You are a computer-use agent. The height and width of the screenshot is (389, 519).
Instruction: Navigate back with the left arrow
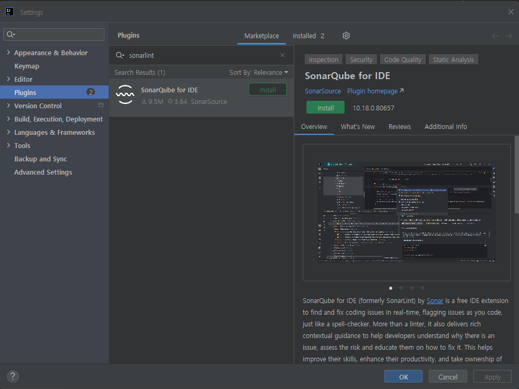pyautogui.click(x=495, y=36)
